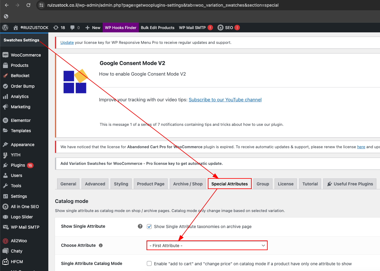Screen dimensions: 380x271
Task: Click the WooCommerce icon in the sidebar
Action: click(x=5, y=55)
